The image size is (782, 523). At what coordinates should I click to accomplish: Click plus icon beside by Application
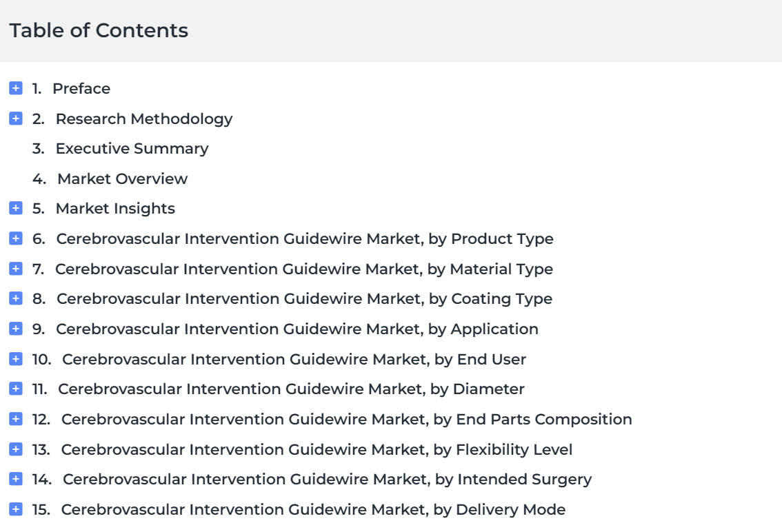pyautogui.click(x=16, y=329)
